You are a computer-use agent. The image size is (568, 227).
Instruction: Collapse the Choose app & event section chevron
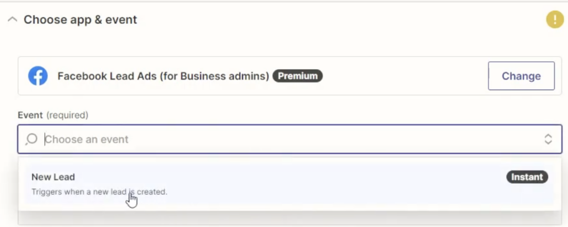12,20
